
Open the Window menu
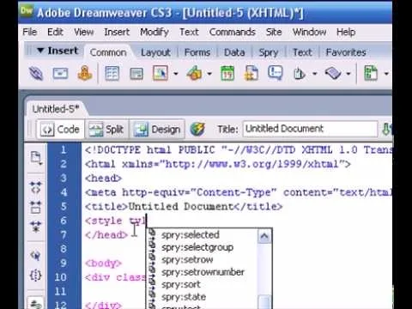pyautogui.click(x=309, y=32)
